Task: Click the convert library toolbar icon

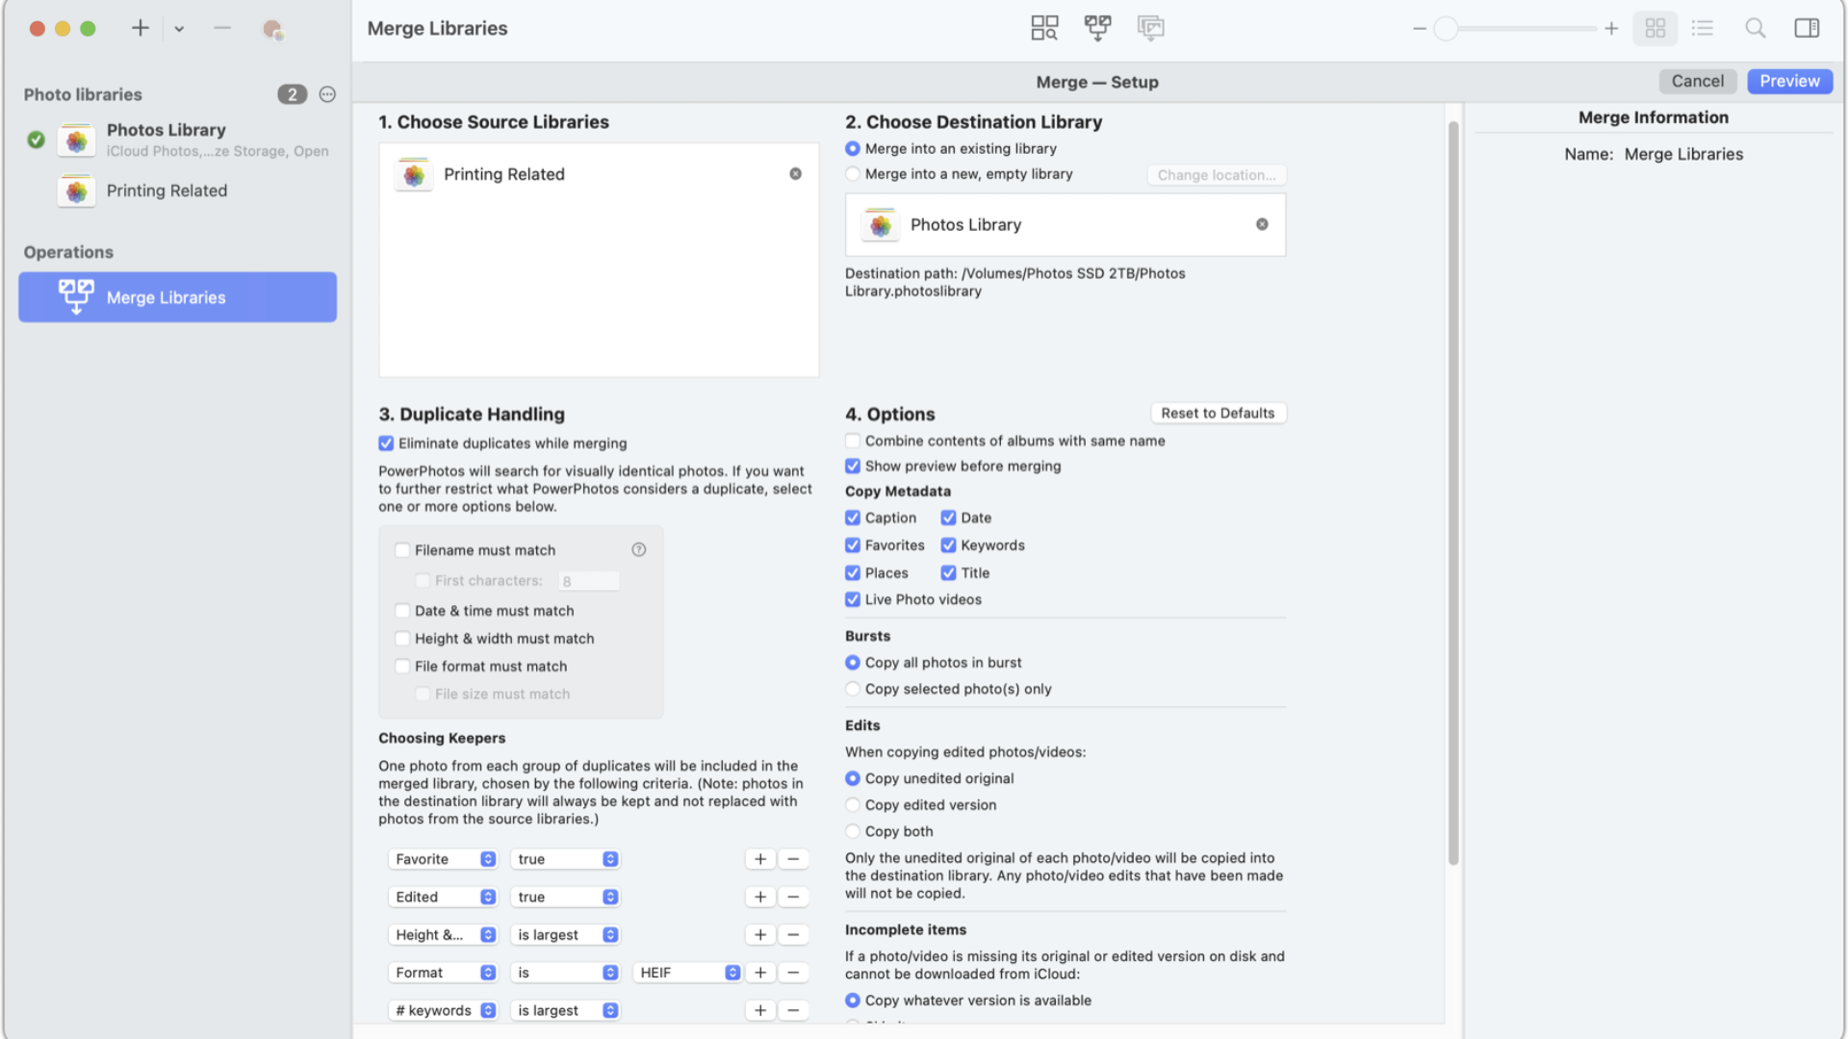Action: [1150, 28]
